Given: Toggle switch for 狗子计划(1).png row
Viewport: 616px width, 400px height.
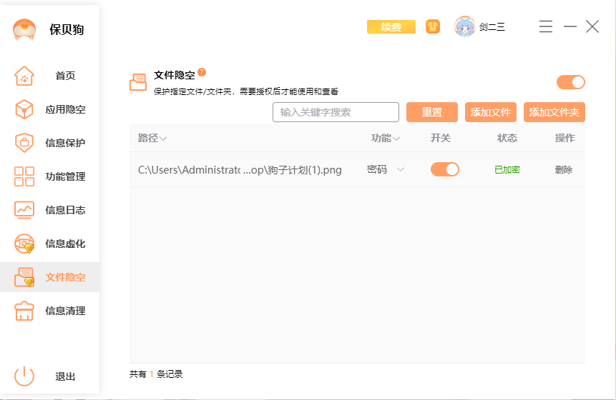Looking at the screenshot, I should [x=444, y=169].
